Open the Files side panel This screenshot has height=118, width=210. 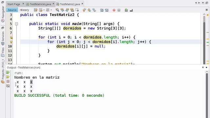click(3, 52)
